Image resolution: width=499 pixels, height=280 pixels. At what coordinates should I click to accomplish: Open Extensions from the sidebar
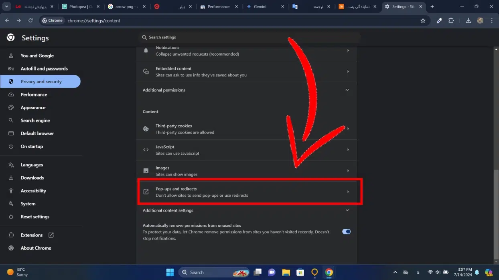coord(31,235)
